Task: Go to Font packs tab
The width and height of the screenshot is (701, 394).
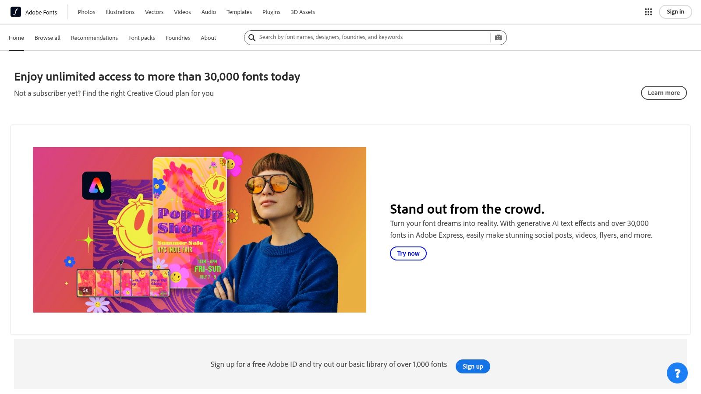Action: point(142,38)
